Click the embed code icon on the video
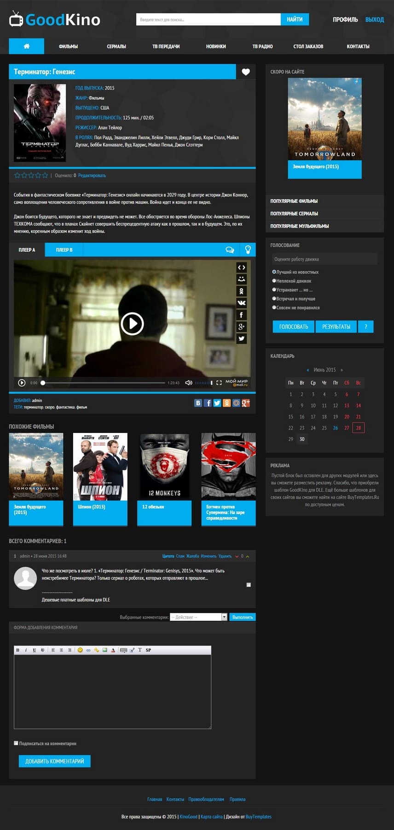This screenshot has width=394, height=830. 241,267
